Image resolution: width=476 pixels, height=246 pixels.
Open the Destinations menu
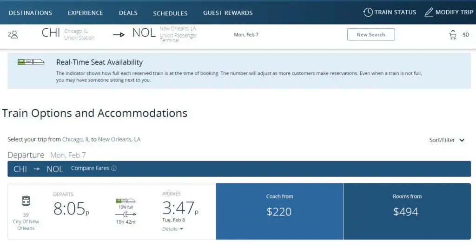[30, 13]
